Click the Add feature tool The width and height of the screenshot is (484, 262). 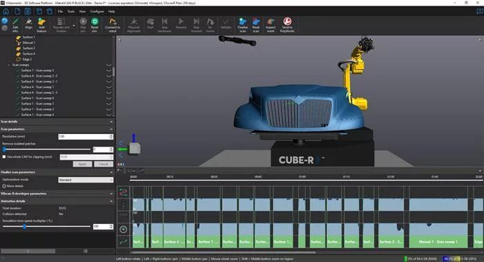pyautogui.click(x=41, y=25)
